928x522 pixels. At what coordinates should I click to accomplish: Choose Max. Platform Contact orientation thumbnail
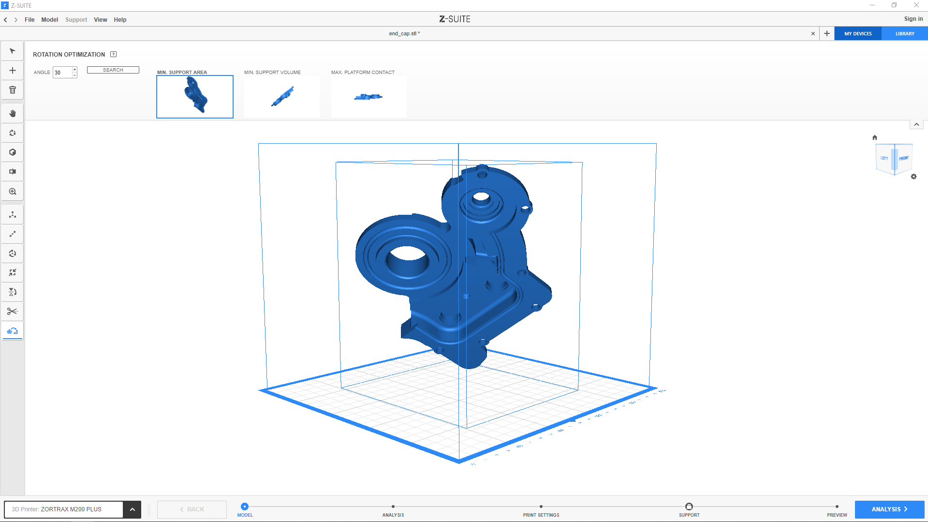coord(368,96)
